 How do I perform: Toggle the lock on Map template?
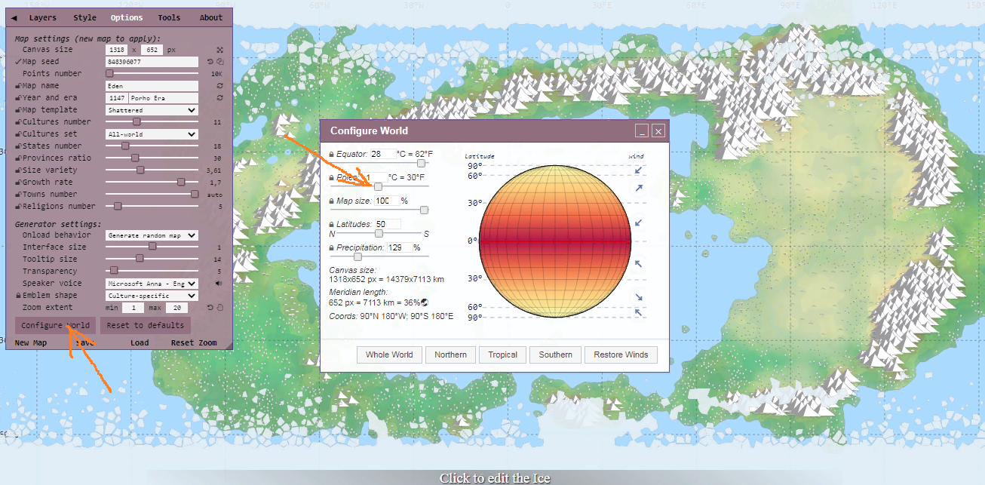tap(18, 110)
